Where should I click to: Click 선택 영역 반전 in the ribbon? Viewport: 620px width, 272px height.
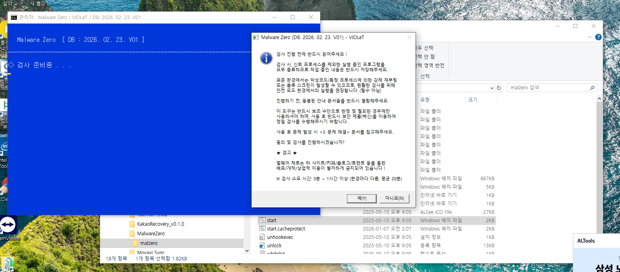(x=429, y=65)
